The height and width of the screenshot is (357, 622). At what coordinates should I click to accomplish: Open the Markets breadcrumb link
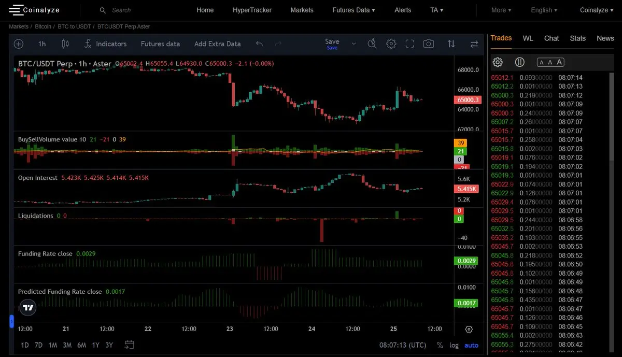tap(19, 26)
